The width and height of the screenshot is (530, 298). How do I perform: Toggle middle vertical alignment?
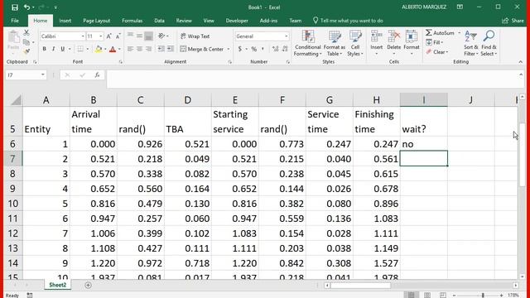[x=139, y=36]
